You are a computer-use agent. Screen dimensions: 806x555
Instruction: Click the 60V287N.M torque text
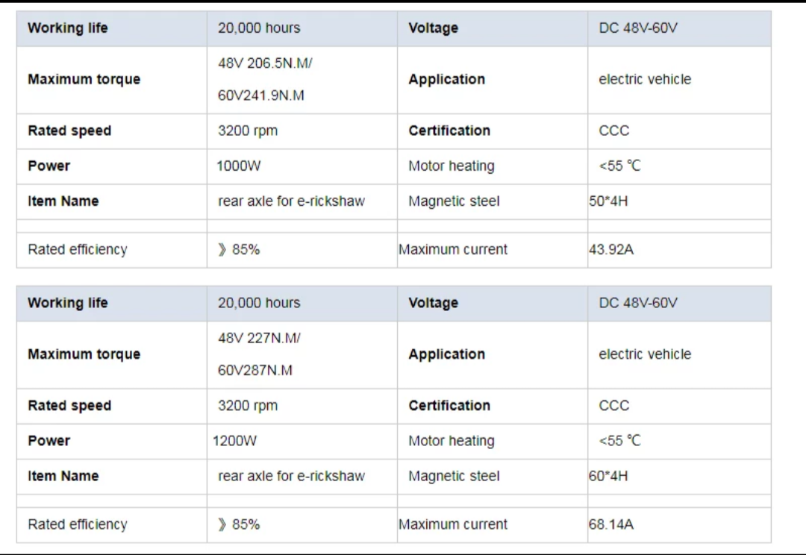[254, 371]
